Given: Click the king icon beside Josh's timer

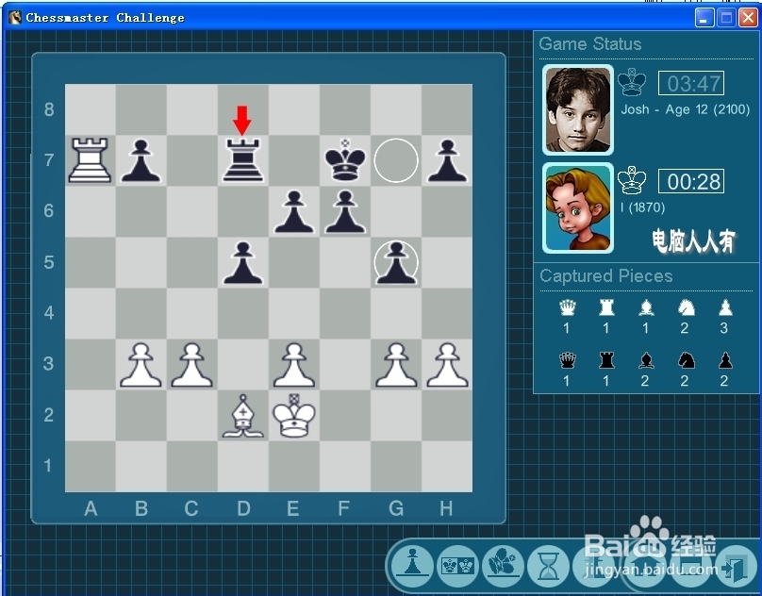Looking at the screenshot, I should tap(632, 82).
